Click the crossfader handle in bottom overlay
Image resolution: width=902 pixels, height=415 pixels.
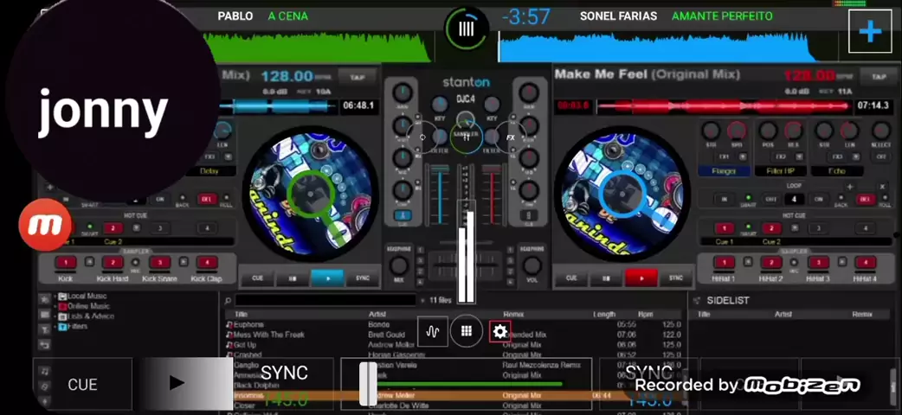tap(368, 383)
